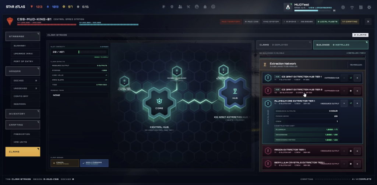
Task: Open Upgrade (Max) menu item
Action: 25,54
